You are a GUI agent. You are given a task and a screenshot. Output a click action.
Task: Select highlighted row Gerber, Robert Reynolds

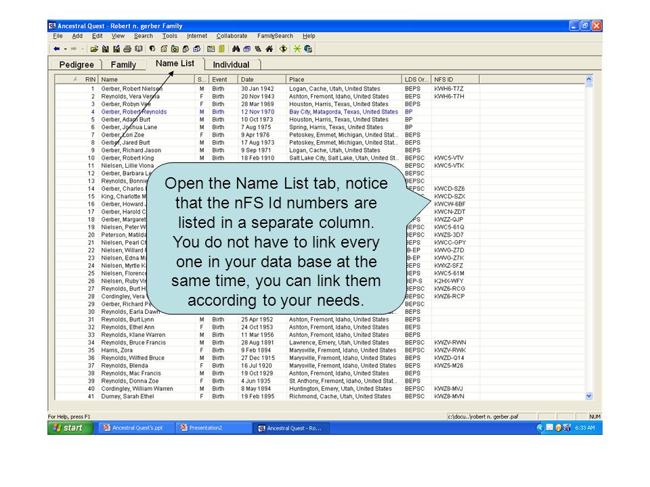pyautogui.click(x=319, y=112)
